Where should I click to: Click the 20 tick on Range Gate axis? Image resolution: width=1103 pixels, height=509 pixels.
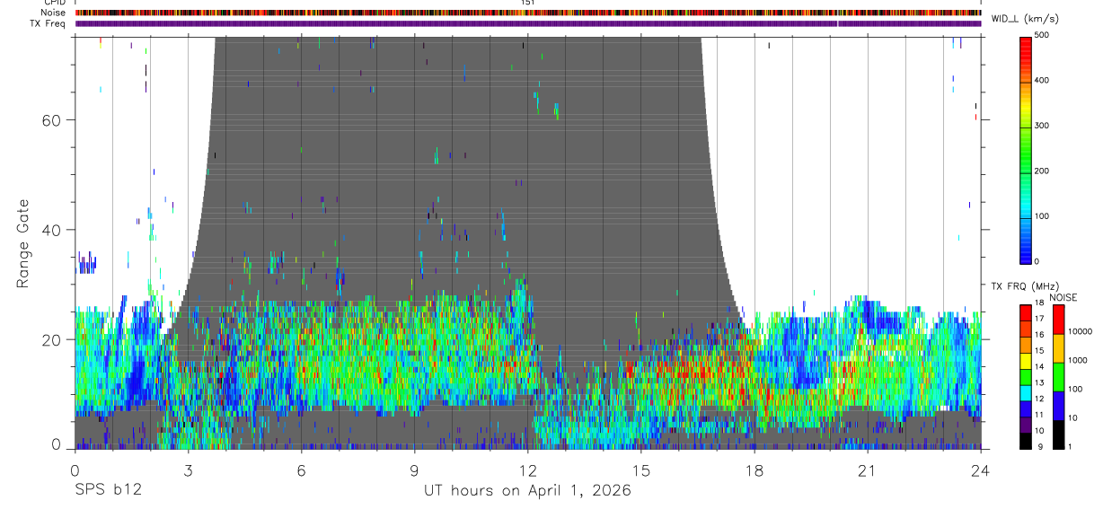(53, 339)
